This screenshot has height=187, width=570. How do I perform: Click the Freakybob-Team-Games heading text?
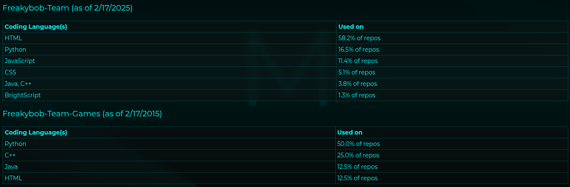tap(82, 114)
